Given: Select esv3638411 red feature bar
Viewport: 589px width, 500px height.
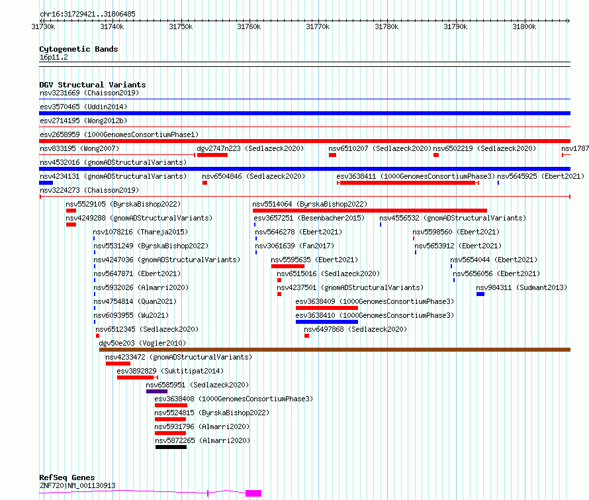Looking at the screenshot, I should coord(408,183).
